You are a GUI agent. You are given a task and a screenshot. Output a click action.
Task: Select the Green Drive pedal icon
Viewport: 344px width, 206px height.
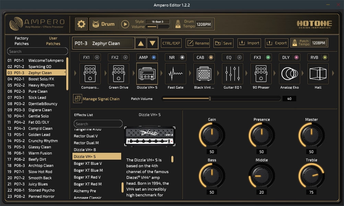pos(118,73)
